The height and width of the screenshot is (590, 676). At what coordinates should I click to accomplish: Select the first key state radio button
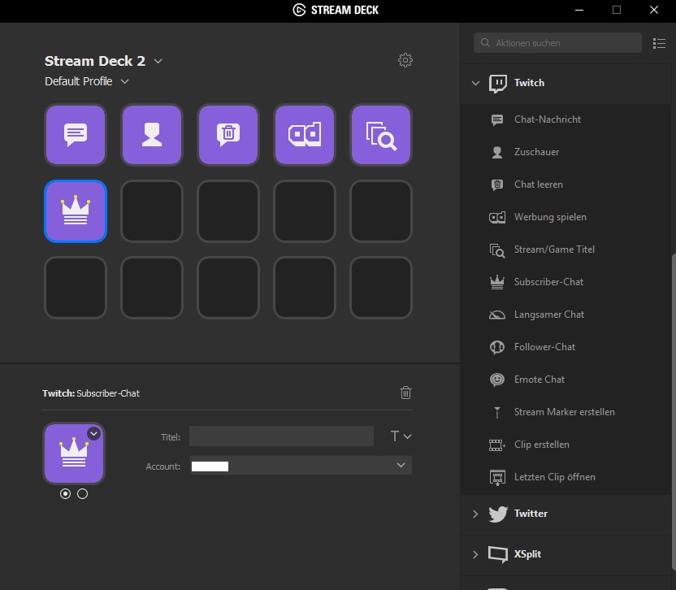[x=65, y=494]
